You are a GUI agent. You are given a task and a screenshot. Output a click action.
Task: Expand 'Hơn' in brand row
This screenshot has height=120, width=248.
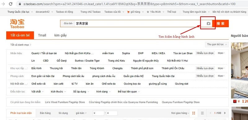(221, 53)
